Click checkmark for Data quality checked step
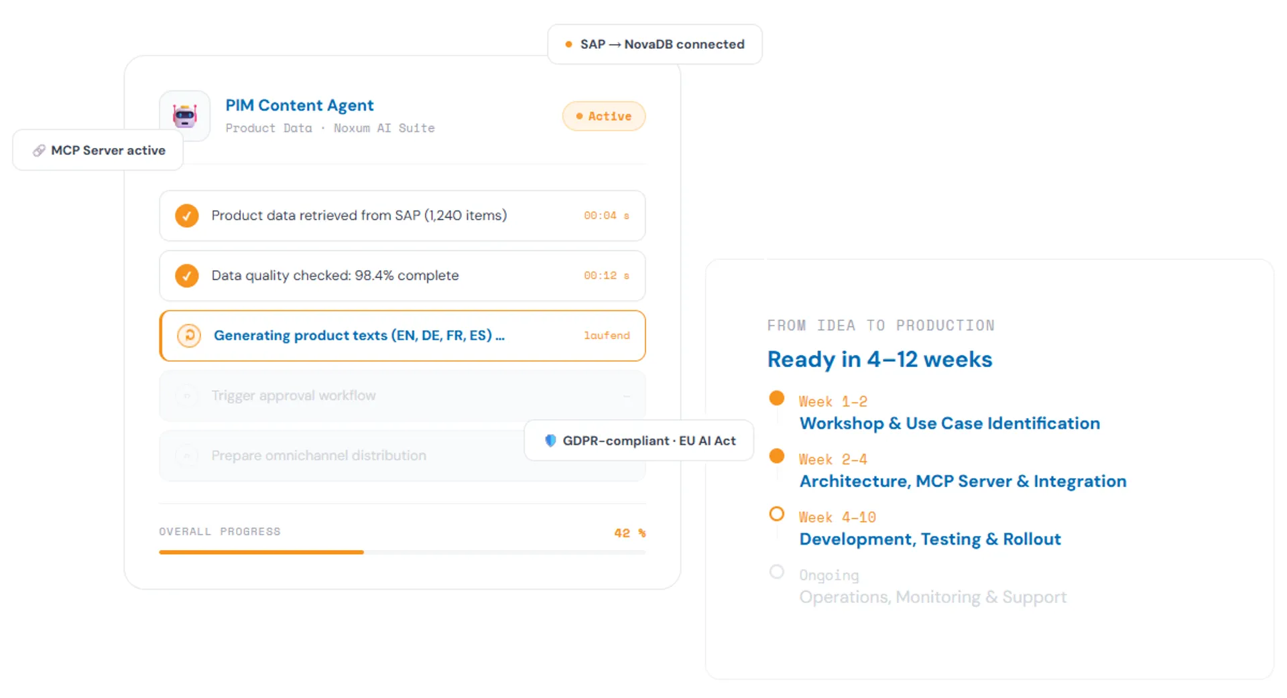 tap(187, 276)
